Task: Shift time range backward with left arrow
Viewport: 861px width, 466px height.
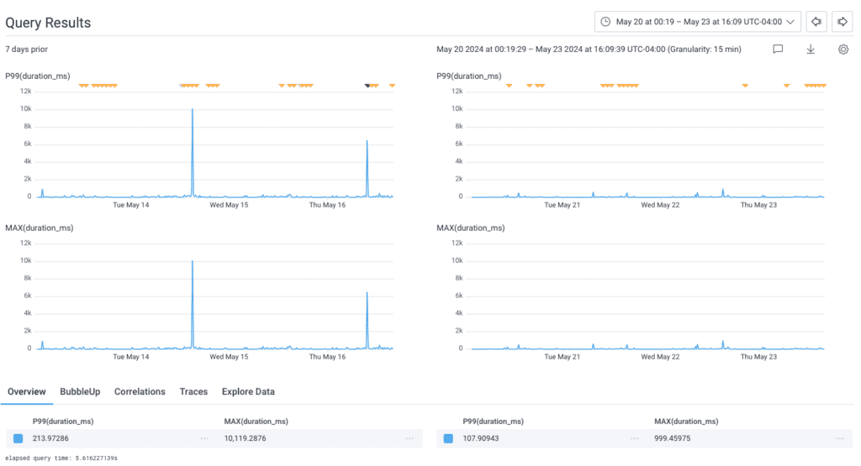Action: point(816,22)
